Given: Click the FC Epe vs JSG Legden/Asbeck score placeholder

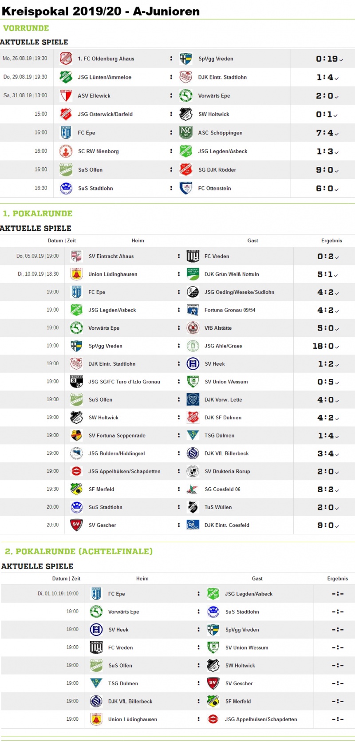Looking at the screenshot, I should [x=338, y=594].
